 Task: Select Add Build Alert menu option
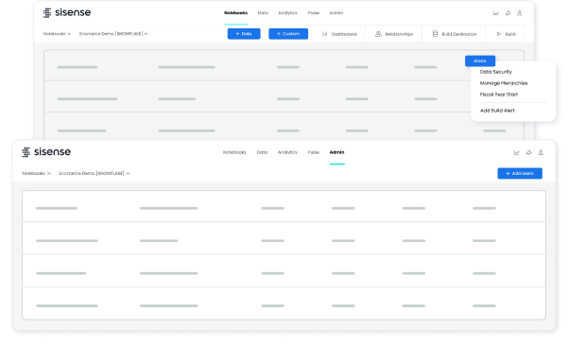pos(497,111)
